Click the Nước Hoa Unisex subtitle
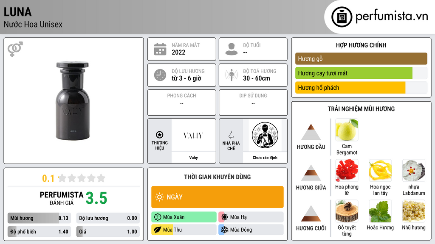Screen dimensions: 435x244 tap(33, 24)
